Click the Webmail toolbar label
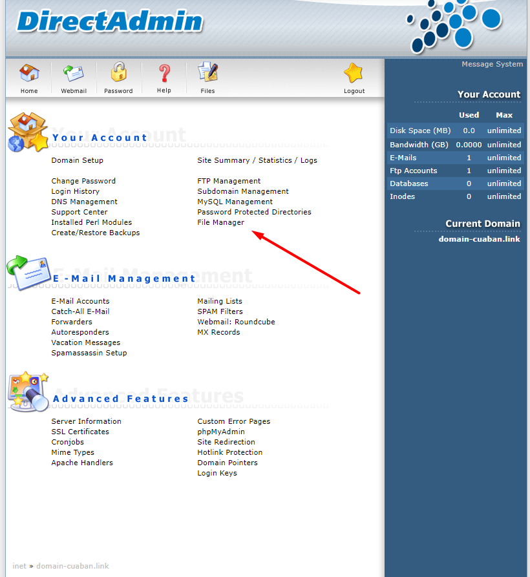Image resolution: width=530 pixels, height=577 pixels. [74, 91]
